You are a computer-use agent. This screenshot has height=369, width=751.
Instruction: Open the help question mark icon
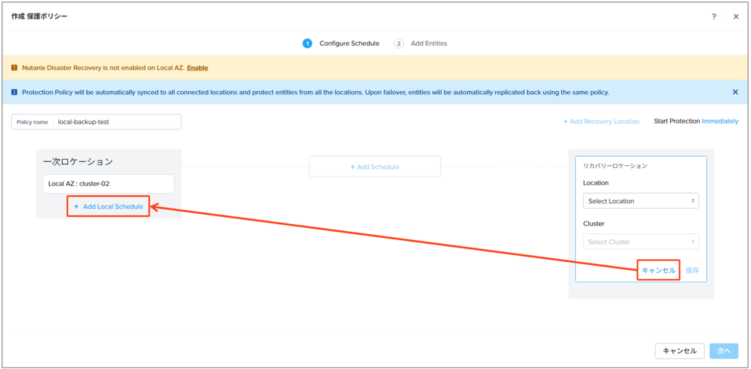click(x=714, y=17)
